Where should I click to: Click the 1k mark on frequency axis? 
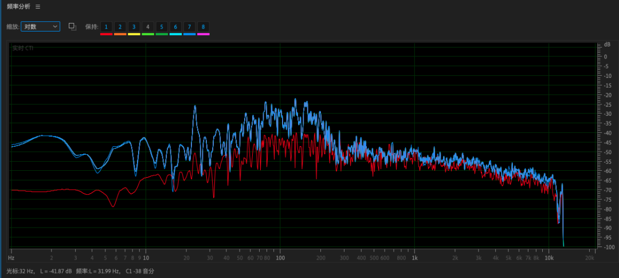point(414,258)
